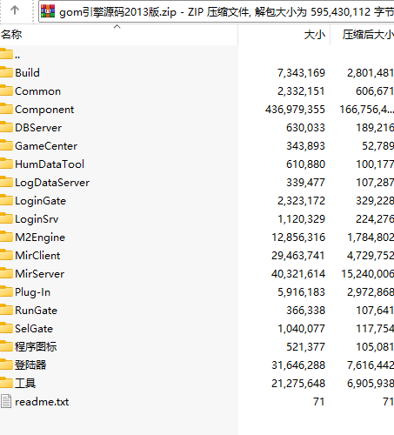
Task: Click the HumDataTool folder name
Action: click(x=50, y=164)
